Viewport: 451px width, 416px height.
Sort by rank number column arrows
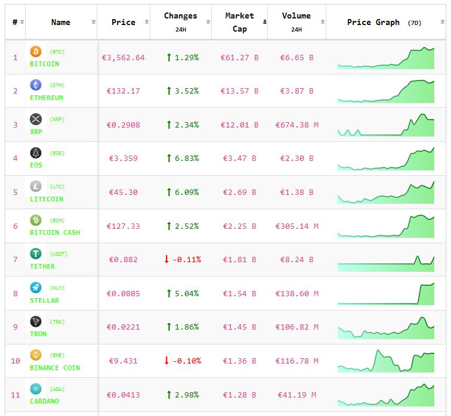pos(22,22)
